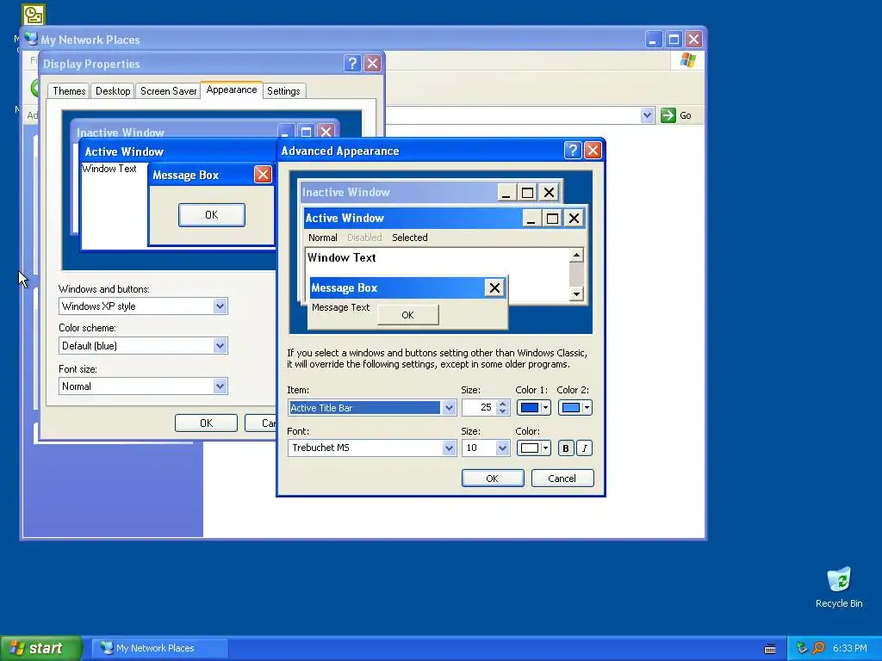Toggle the Italic font button
The width and height of the screenshot is (882, 661).
585,448
